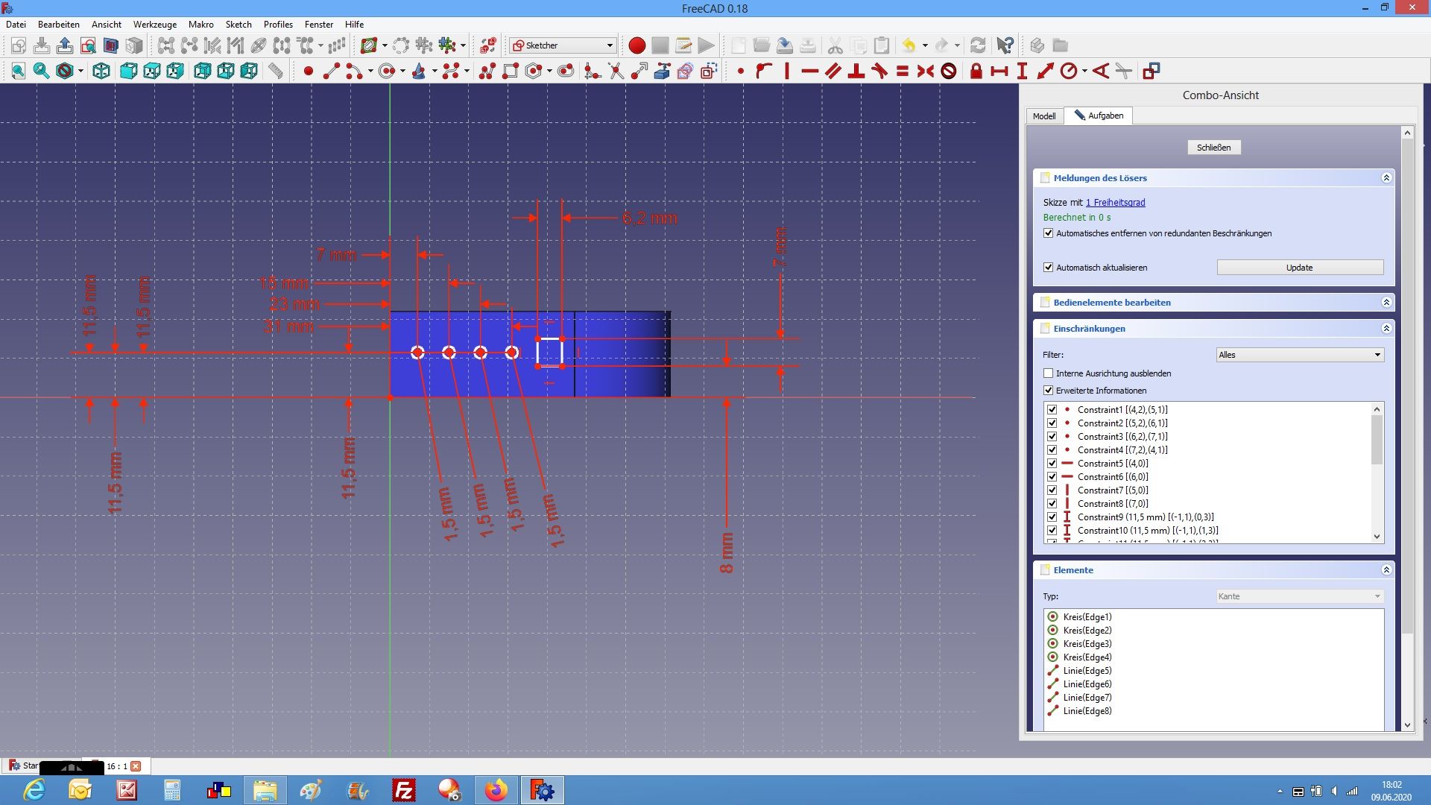Click the Update button

pos(1300,268)
